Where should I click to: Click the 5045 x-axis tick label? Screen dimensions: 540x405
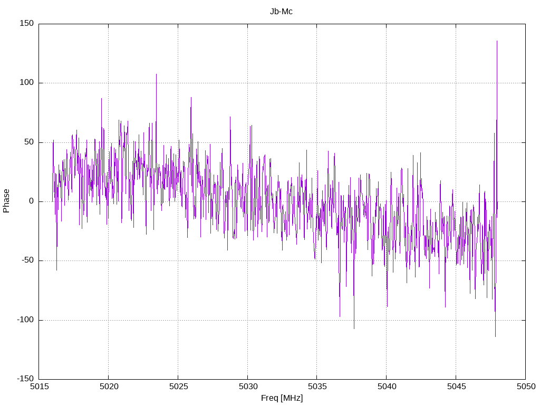tap(456, 387)
